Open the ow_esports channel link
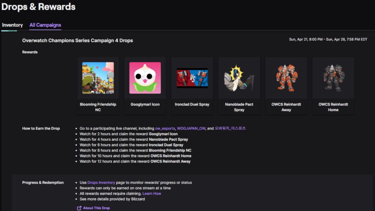 tap(165, 129)
